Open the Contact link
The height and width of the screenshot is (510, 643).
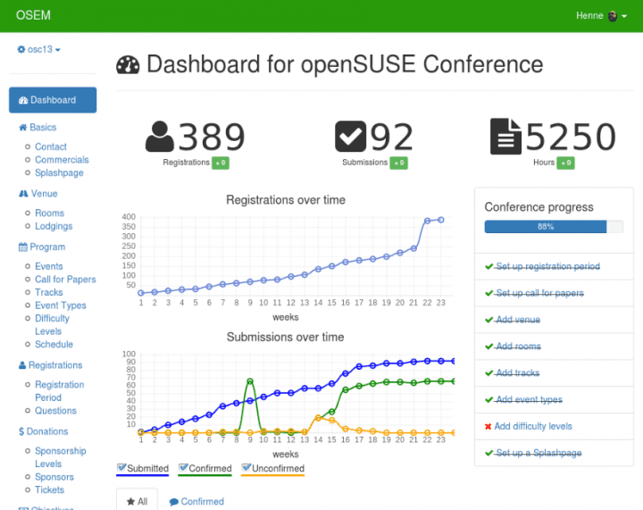pos(51,146)
